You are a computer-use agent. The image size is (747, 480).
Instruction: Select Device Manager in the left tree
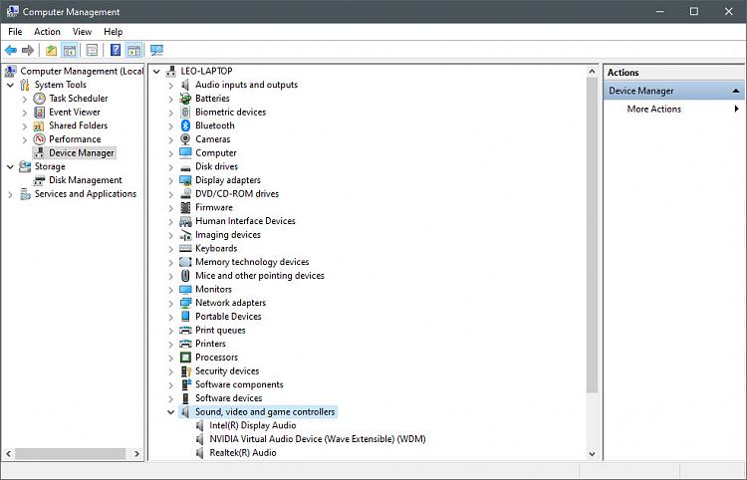tap(82, 152)
